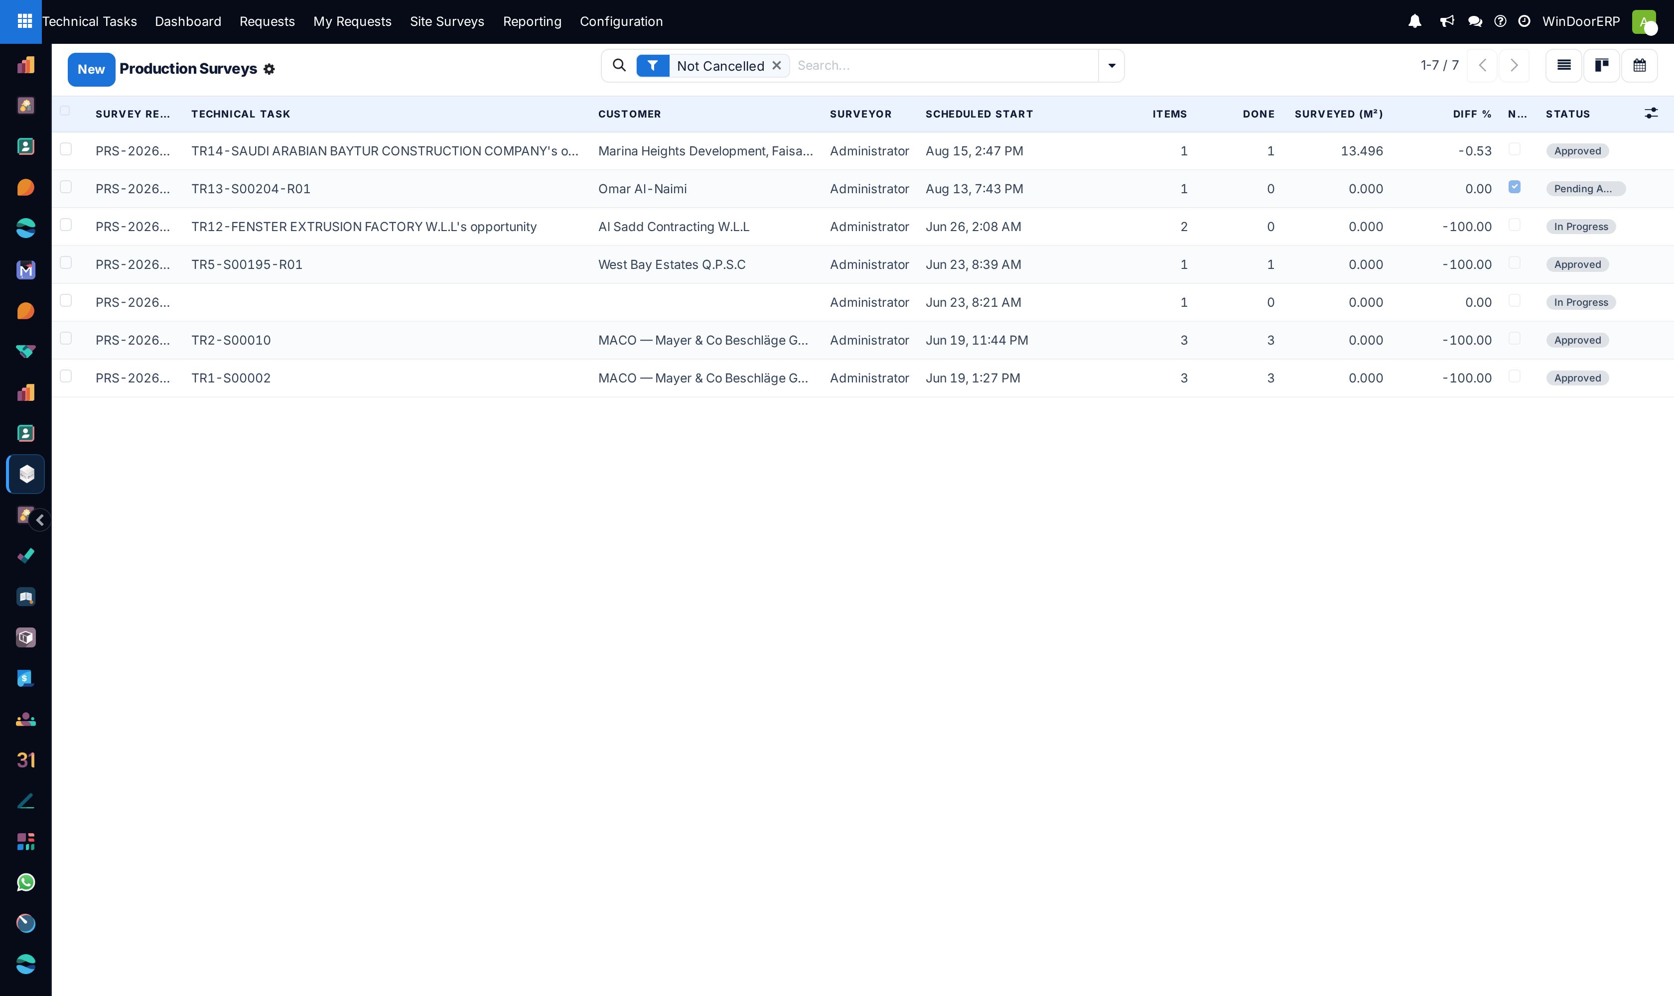Open the teal checkmark app in the sidebar

(x=25, y=556)
